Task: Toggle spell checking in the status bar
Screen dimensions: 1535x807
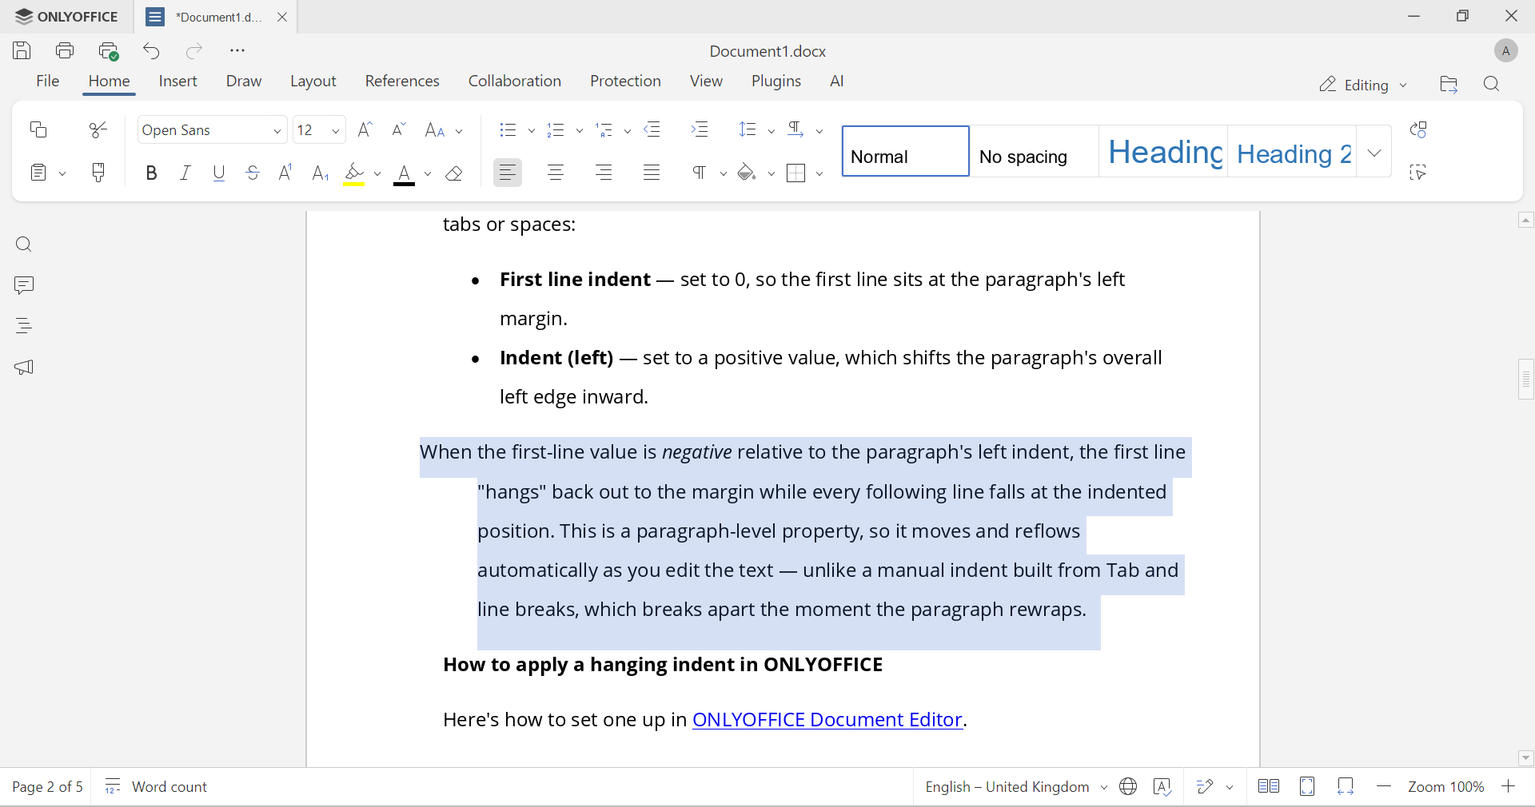Action: 1163,787
